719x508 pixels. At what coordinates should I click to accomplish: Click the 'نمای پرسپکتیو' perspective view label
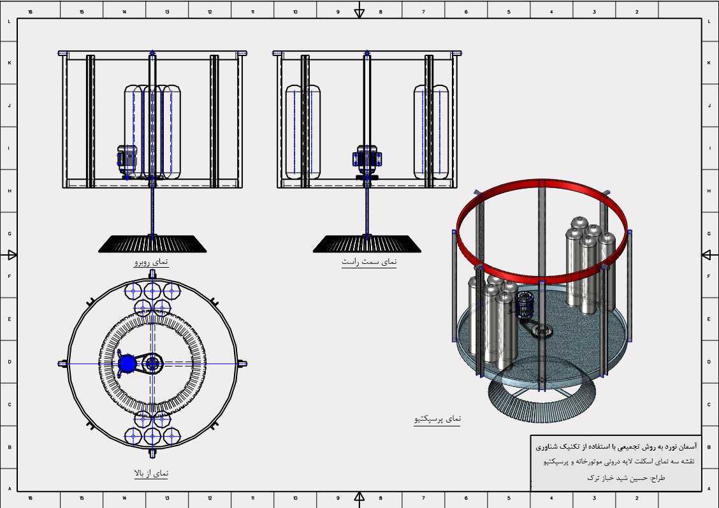[x=437, y=419]
